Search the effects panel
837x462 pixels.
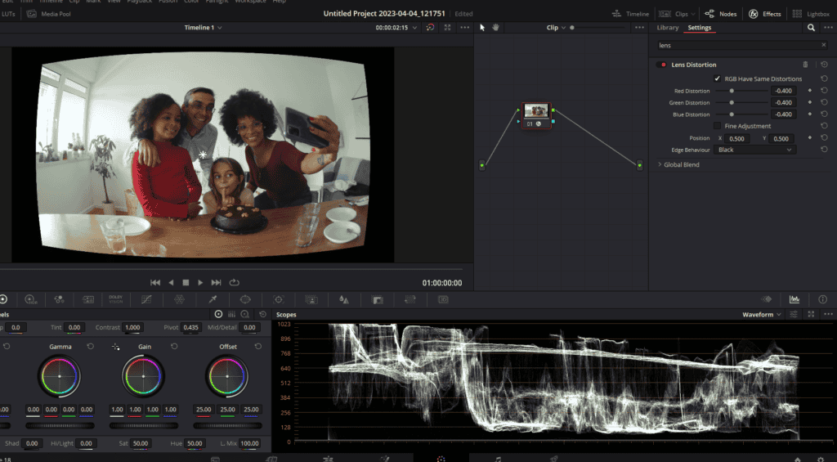811,28
